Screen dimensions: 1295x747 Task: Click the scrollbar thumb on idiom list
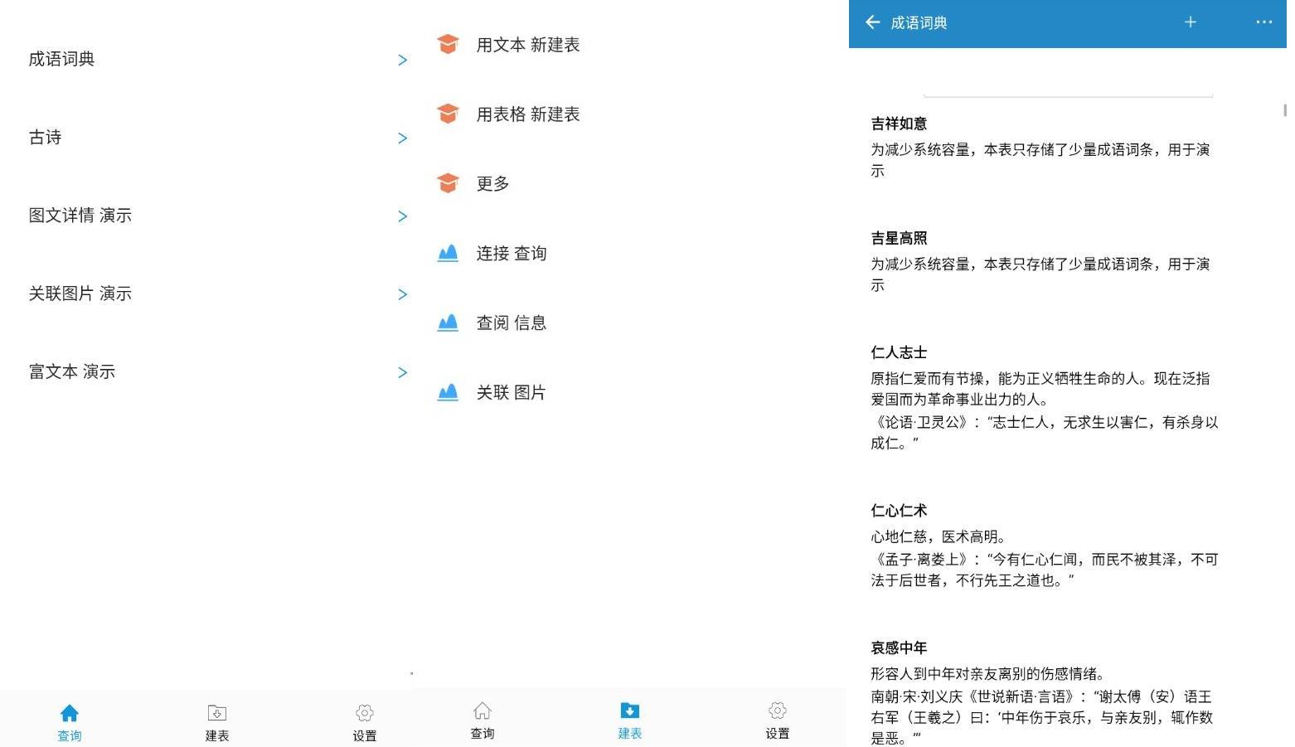tap(1284, 110)
